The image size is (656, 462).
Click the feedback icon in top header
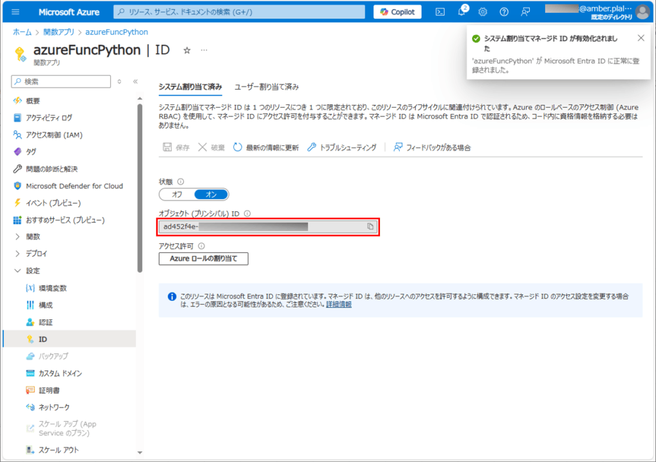(x=525, y=12)
